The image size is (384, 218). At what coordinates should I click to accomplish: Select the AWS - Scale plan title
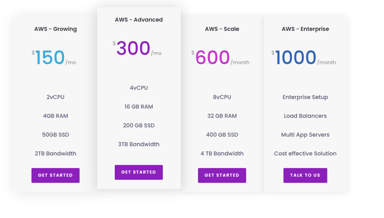pos(222,29)
